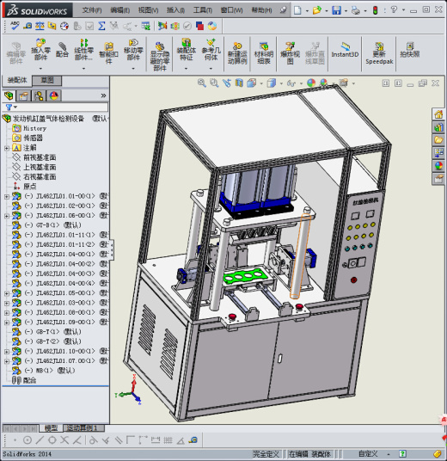Open 线性零部件 pattern dropdown arrow
447x461 pixels.
pos(83,69)
